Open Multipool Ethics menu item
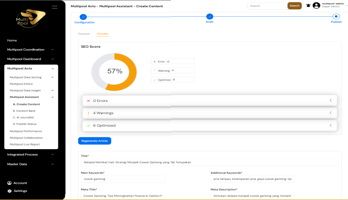The width and height of the screenshot is (348, 200). (x=21, y=84)
